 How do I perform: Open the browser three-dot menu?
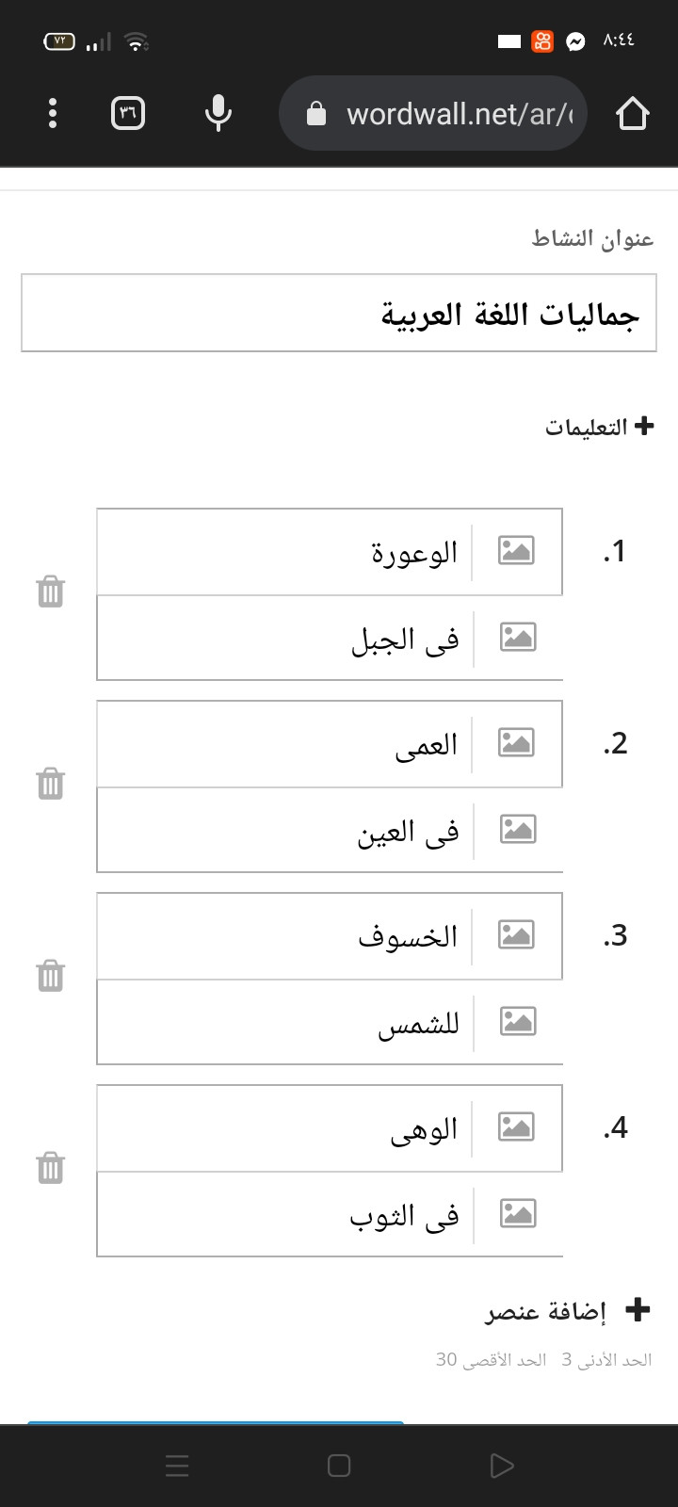(x=53, y=113)
